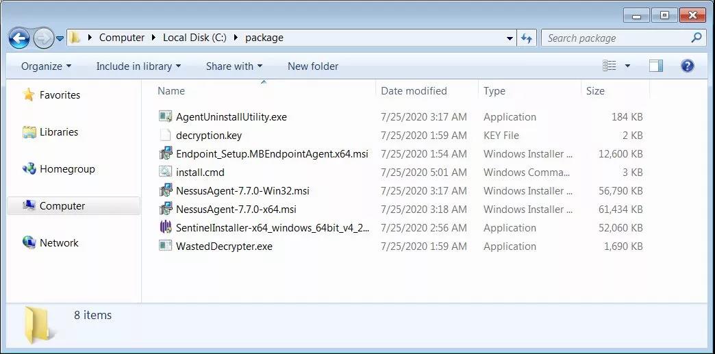Click the New folder button
Screen dimensions: 715x354
point(313,66)
